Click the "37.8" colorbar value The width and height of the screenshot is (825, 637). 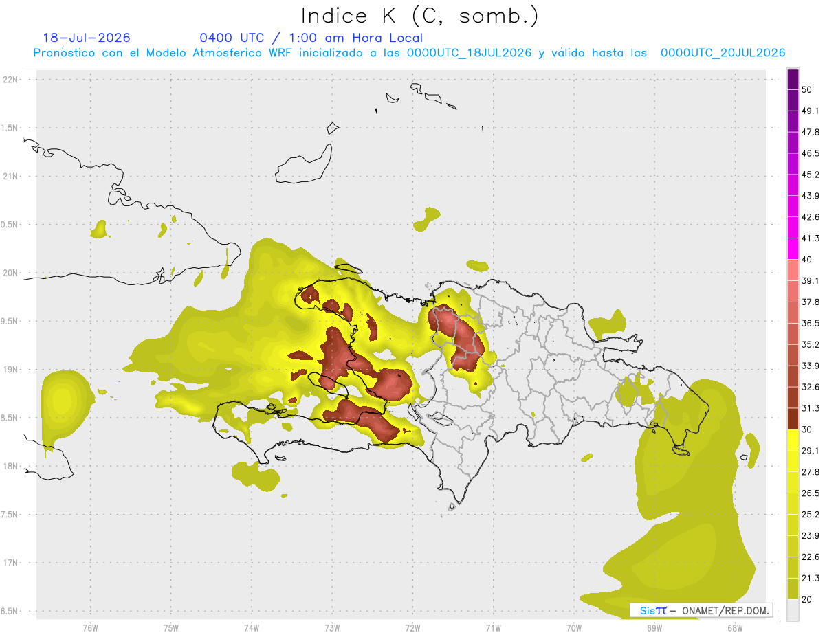pos(811,302)
